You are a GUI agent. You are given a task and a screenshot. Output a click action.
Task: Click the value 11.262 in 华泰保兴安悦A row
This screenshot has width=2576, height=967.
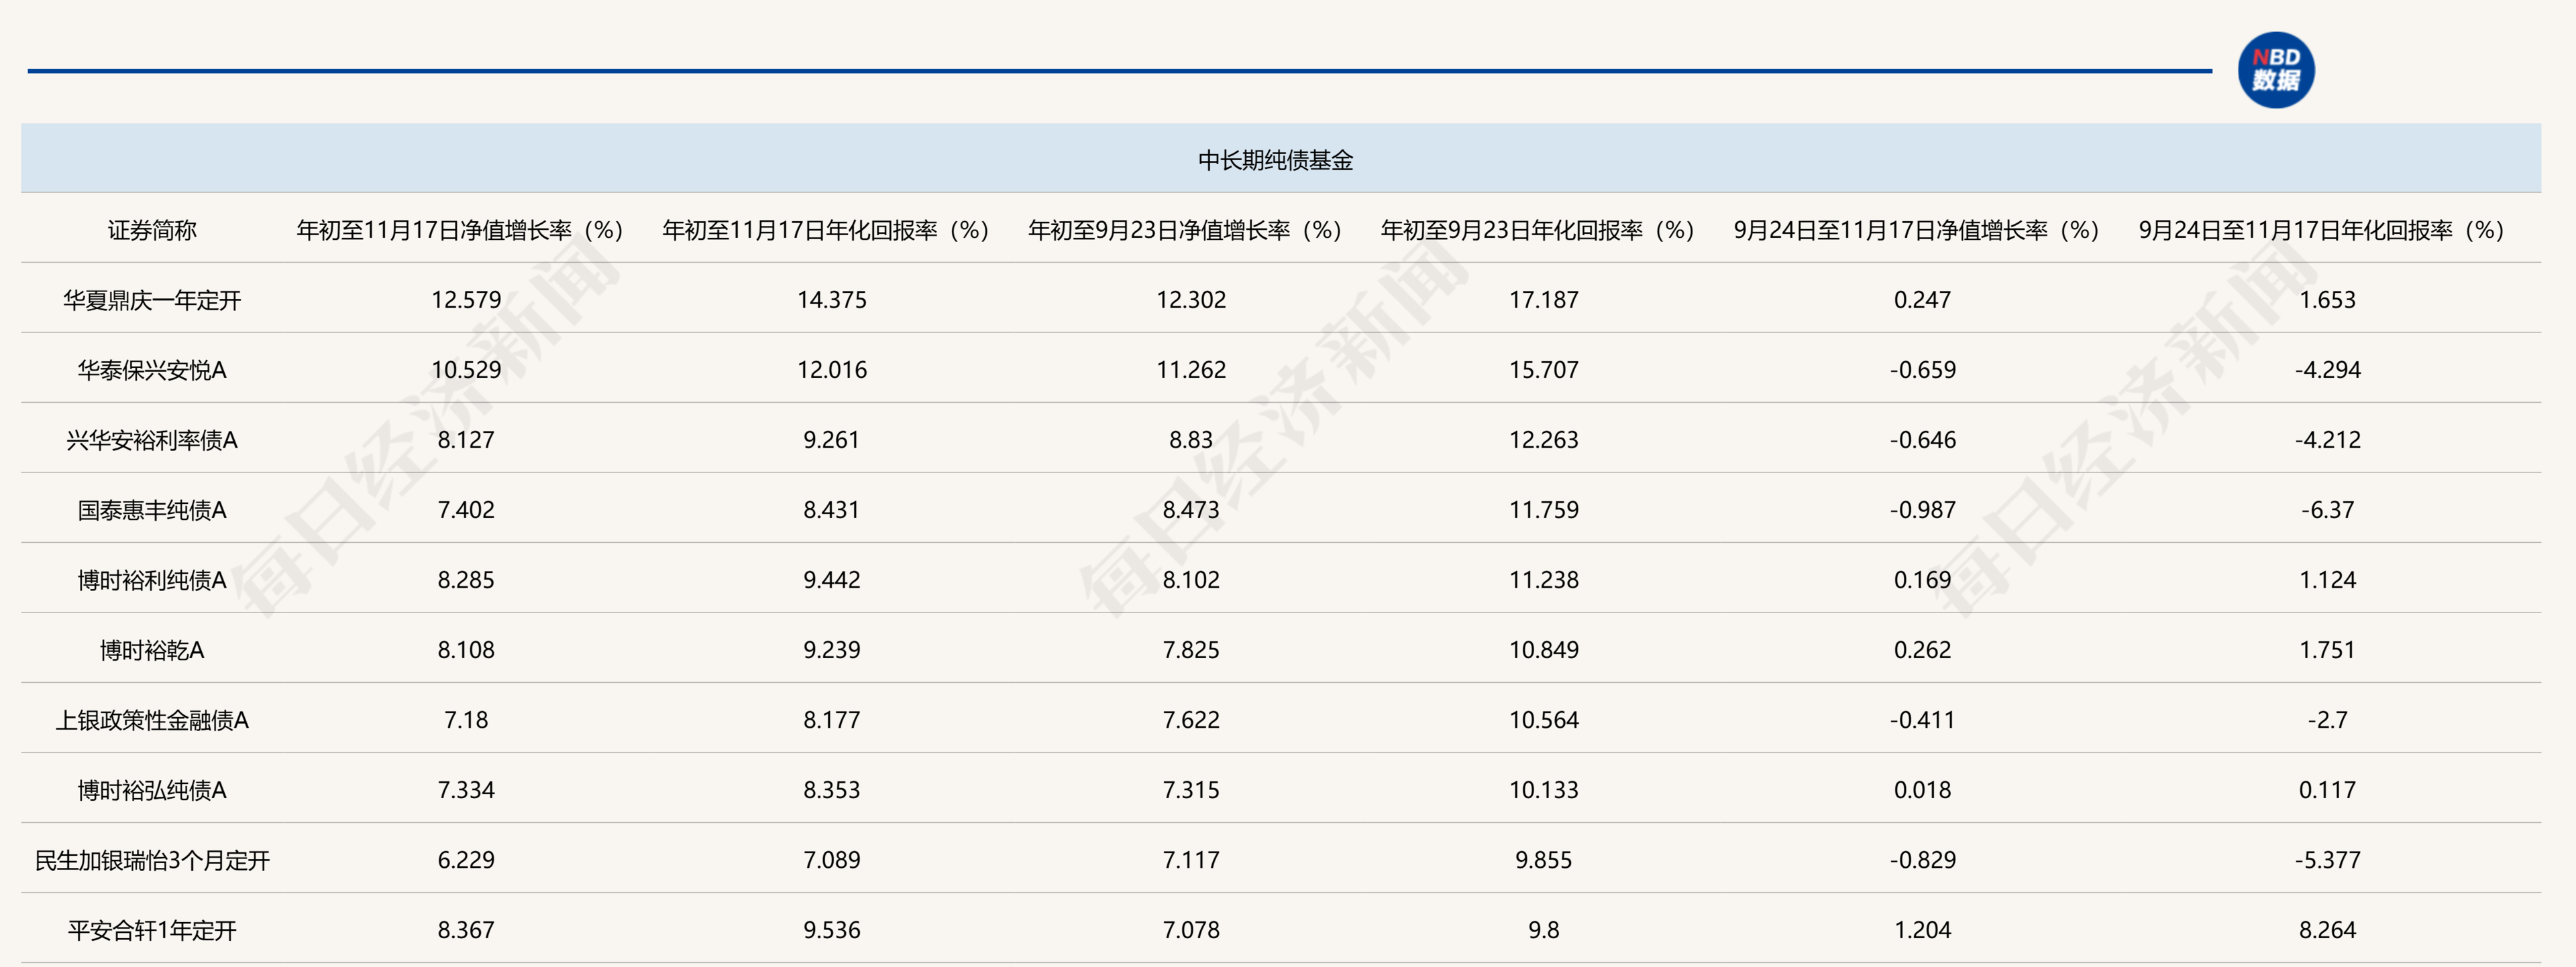tap(1191, 370)
